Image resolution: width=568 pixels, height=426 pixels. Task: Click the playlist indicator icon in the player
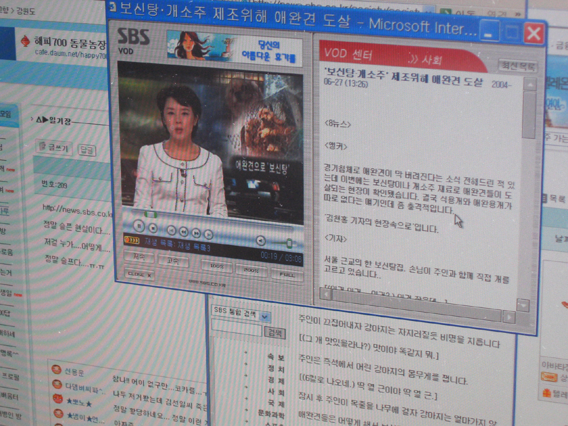click(131, 240)
